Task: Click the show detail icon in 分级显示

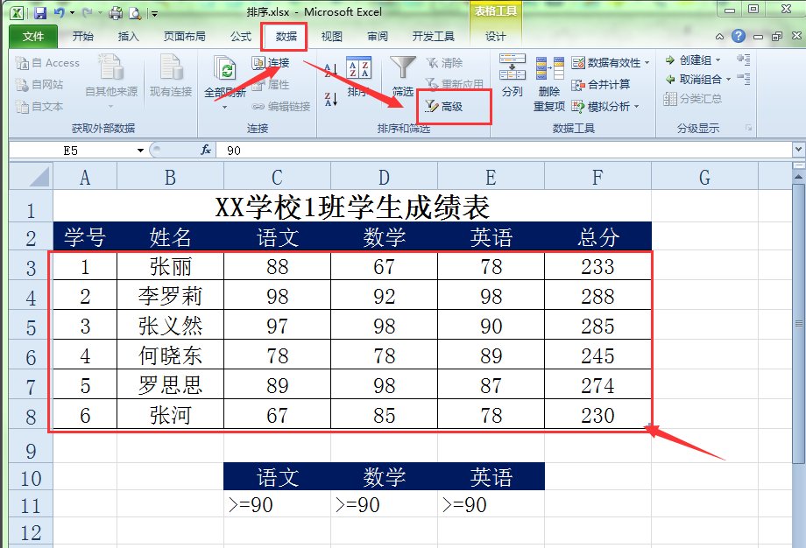Action: tap(743, 60)
